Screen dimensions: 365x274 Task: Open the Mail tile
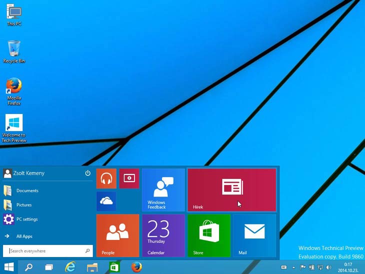coord(254,235)
